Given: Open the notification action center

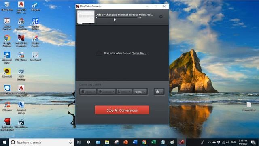Looking at the screenshot, I should pos(253,142).
